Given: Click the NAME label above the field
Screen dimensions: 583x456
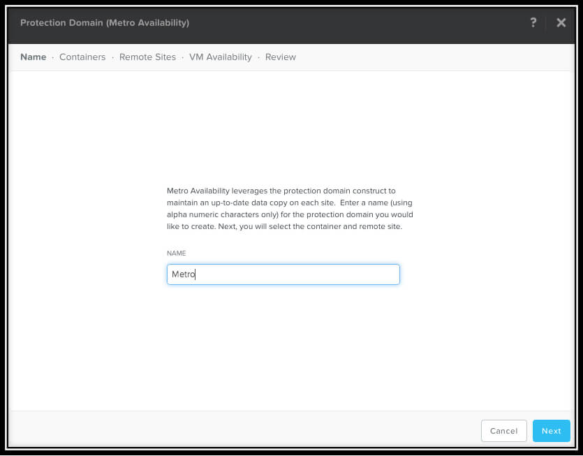Looking at the screenshot, I should [177, 253].
